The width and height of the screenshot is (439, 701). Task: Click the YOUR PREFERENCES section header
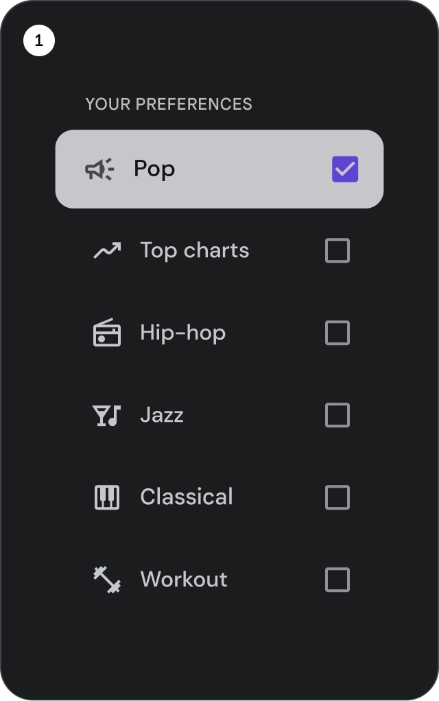169,104
